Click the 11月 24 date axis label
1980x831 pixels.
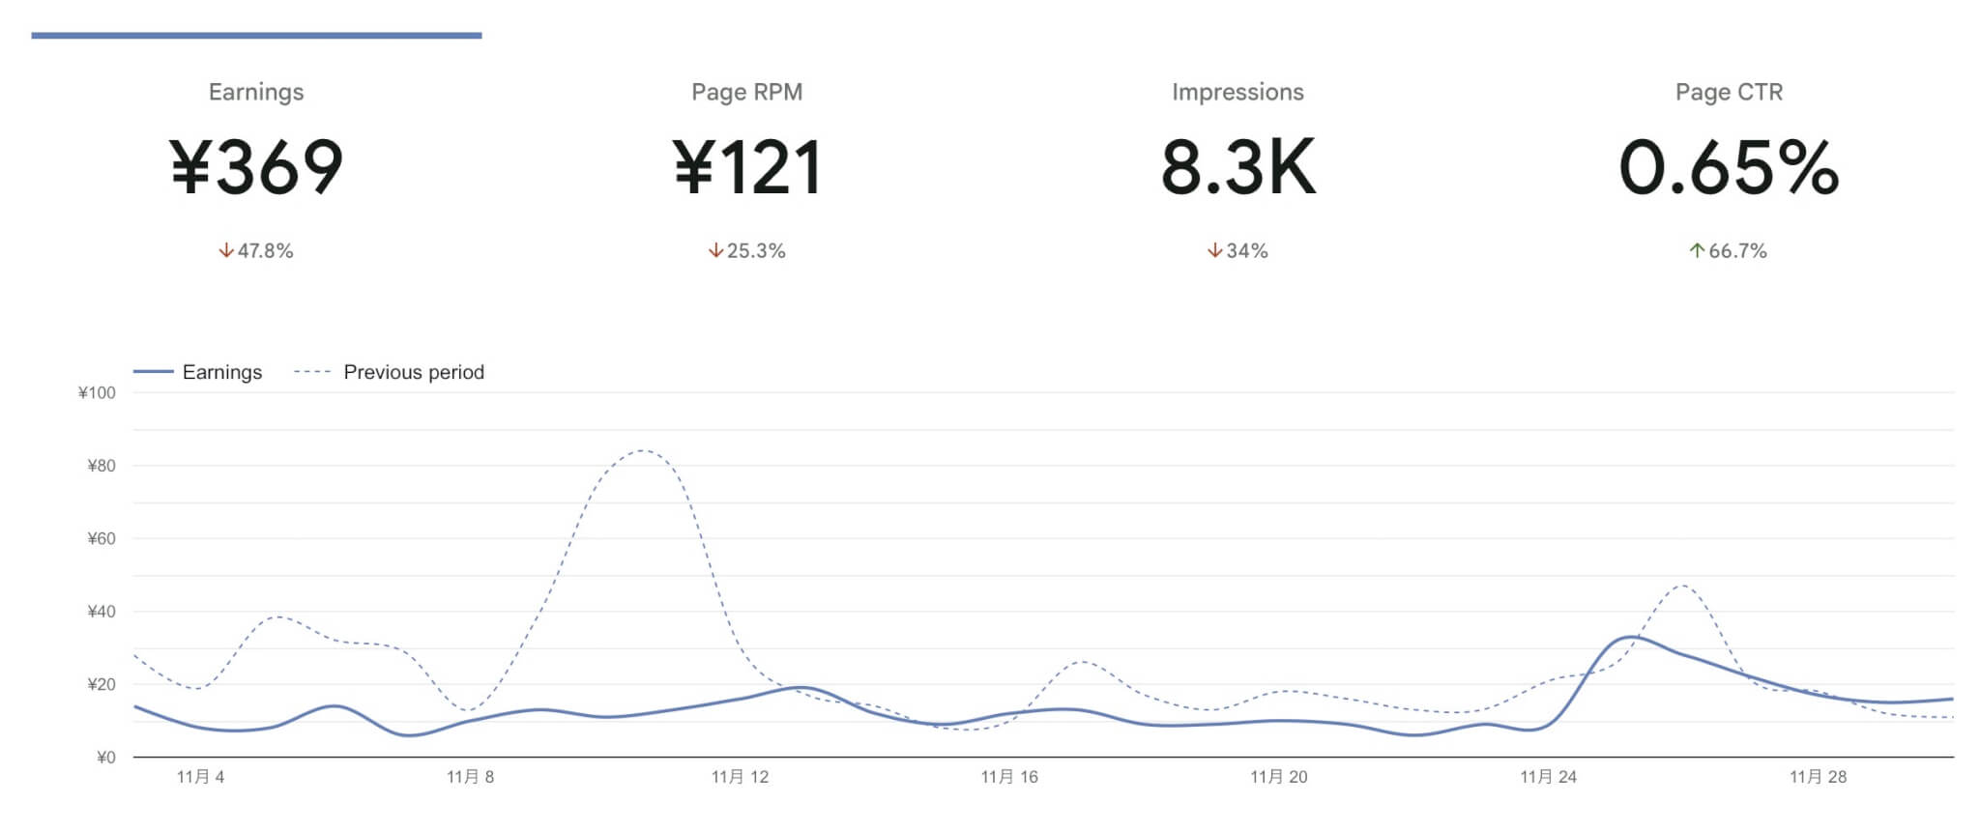point(1548,777)
